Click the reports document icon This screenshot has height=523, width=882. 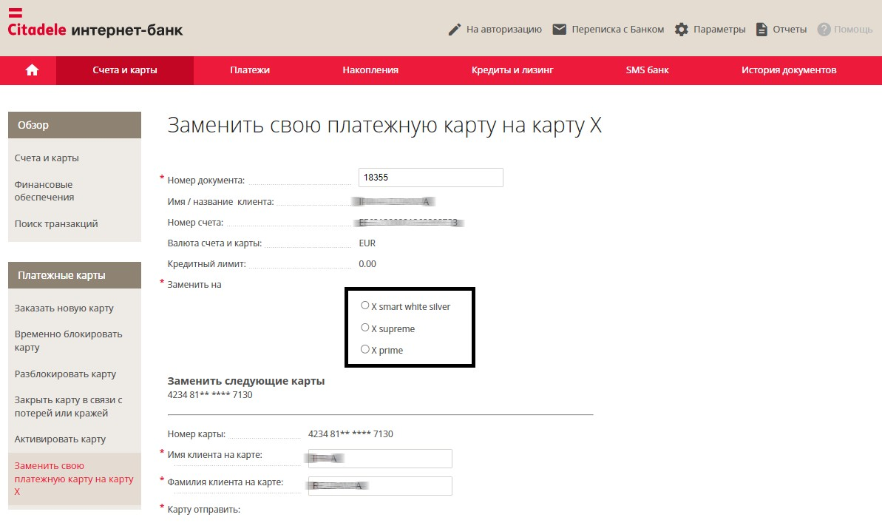[761, 30]
